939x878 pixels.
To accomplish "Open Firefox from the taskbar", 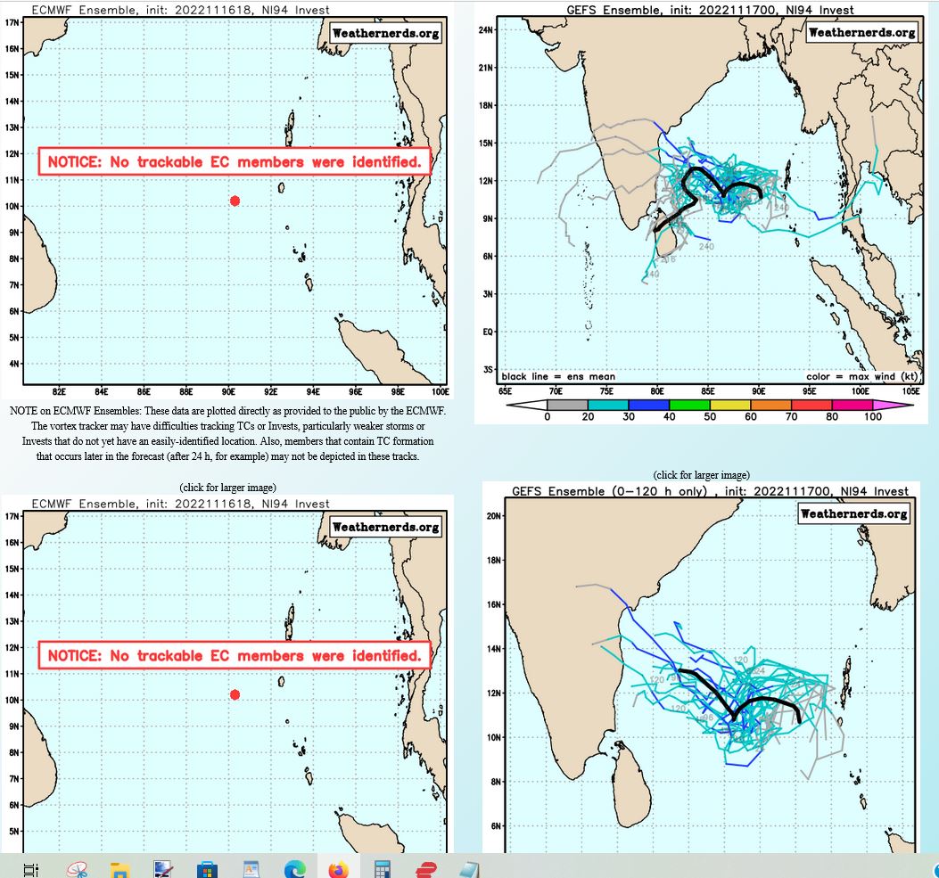I will click(x=338, y=869).
